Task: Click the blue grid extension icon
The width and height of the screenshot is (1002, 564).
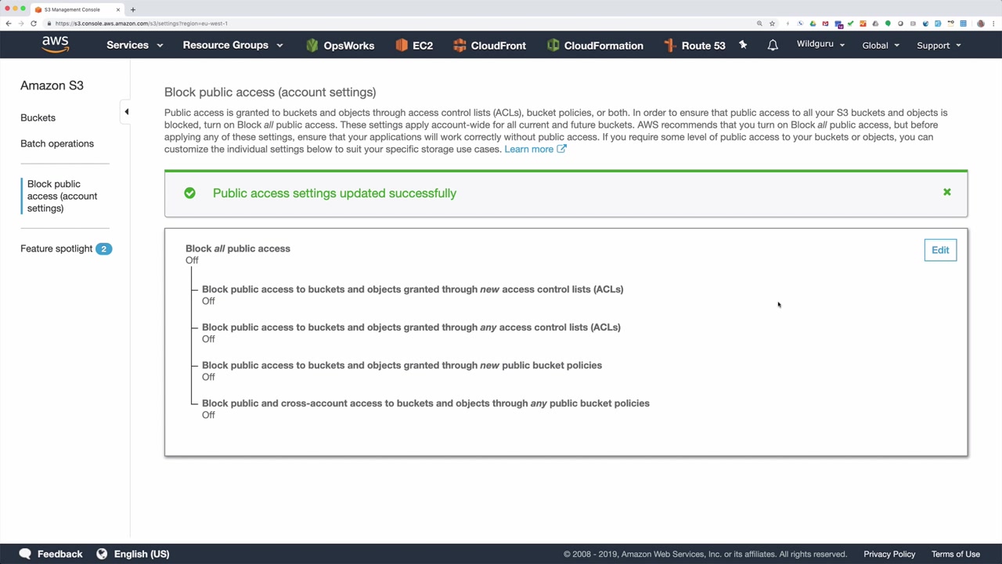Action: click(963, 23)
